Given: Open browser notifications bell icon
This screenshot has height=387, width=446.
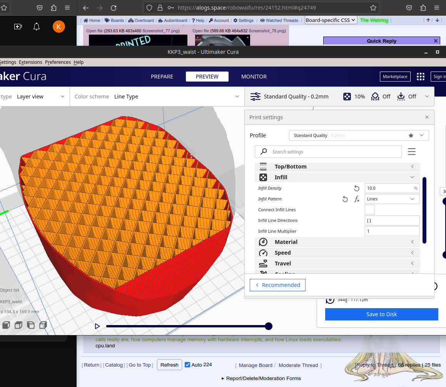Looking at the screenshot, I should point(37,27).
